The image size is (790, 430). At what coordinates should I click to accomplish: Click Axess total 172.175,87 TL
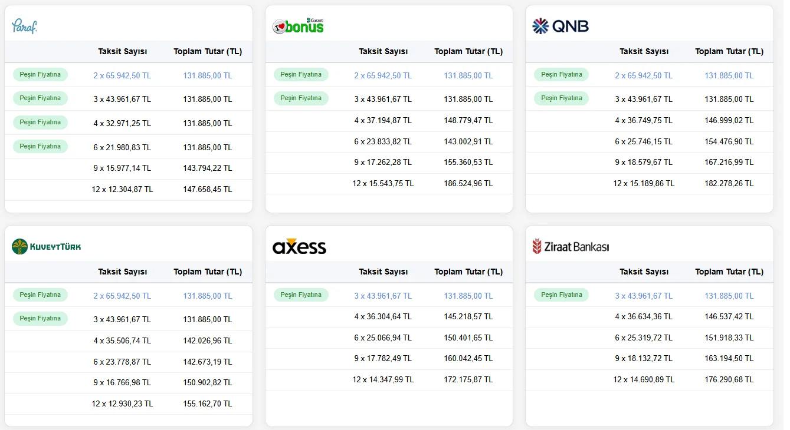(468, 379)
